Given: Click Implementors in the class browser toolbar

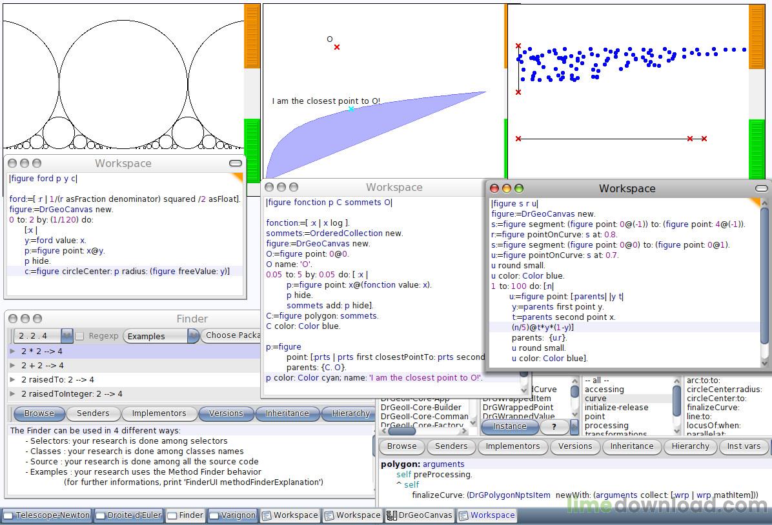Looking at the screenshot, I should coord(513,446).
